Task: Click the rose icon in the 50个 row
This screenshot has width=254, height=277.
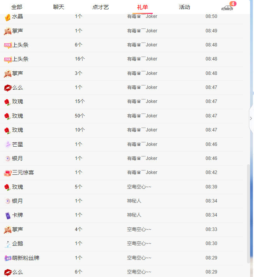Action: point(7,116)
